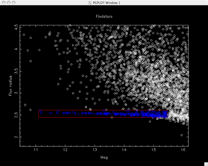Click the window resize grip corner
This screenshot has width=208, height=166.
pyautogui.click(x=206, y=164)
